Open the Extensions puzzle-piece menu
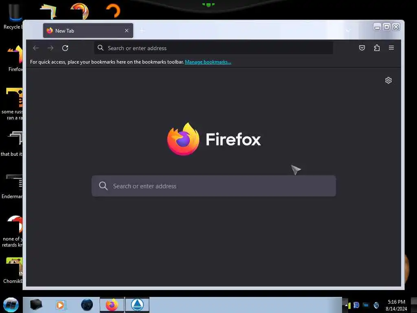 (377, 48)
